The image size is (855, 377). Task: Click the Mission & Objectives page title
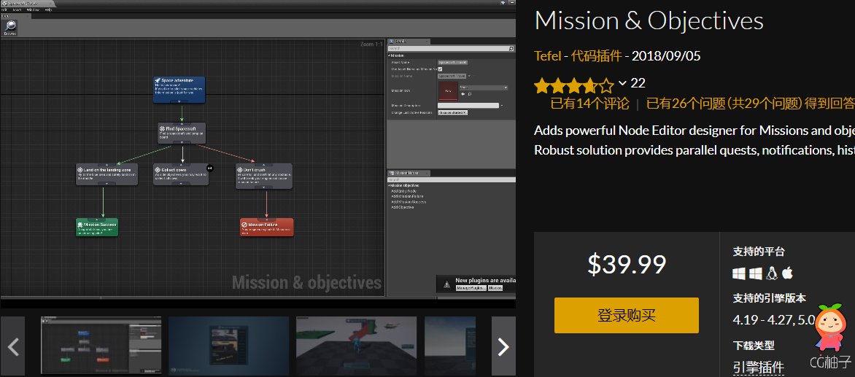pyautogui.click(x=649, y=21)
